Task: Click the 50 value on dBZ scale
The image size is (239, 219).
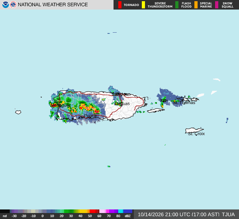Action: [x=90, y=216]
